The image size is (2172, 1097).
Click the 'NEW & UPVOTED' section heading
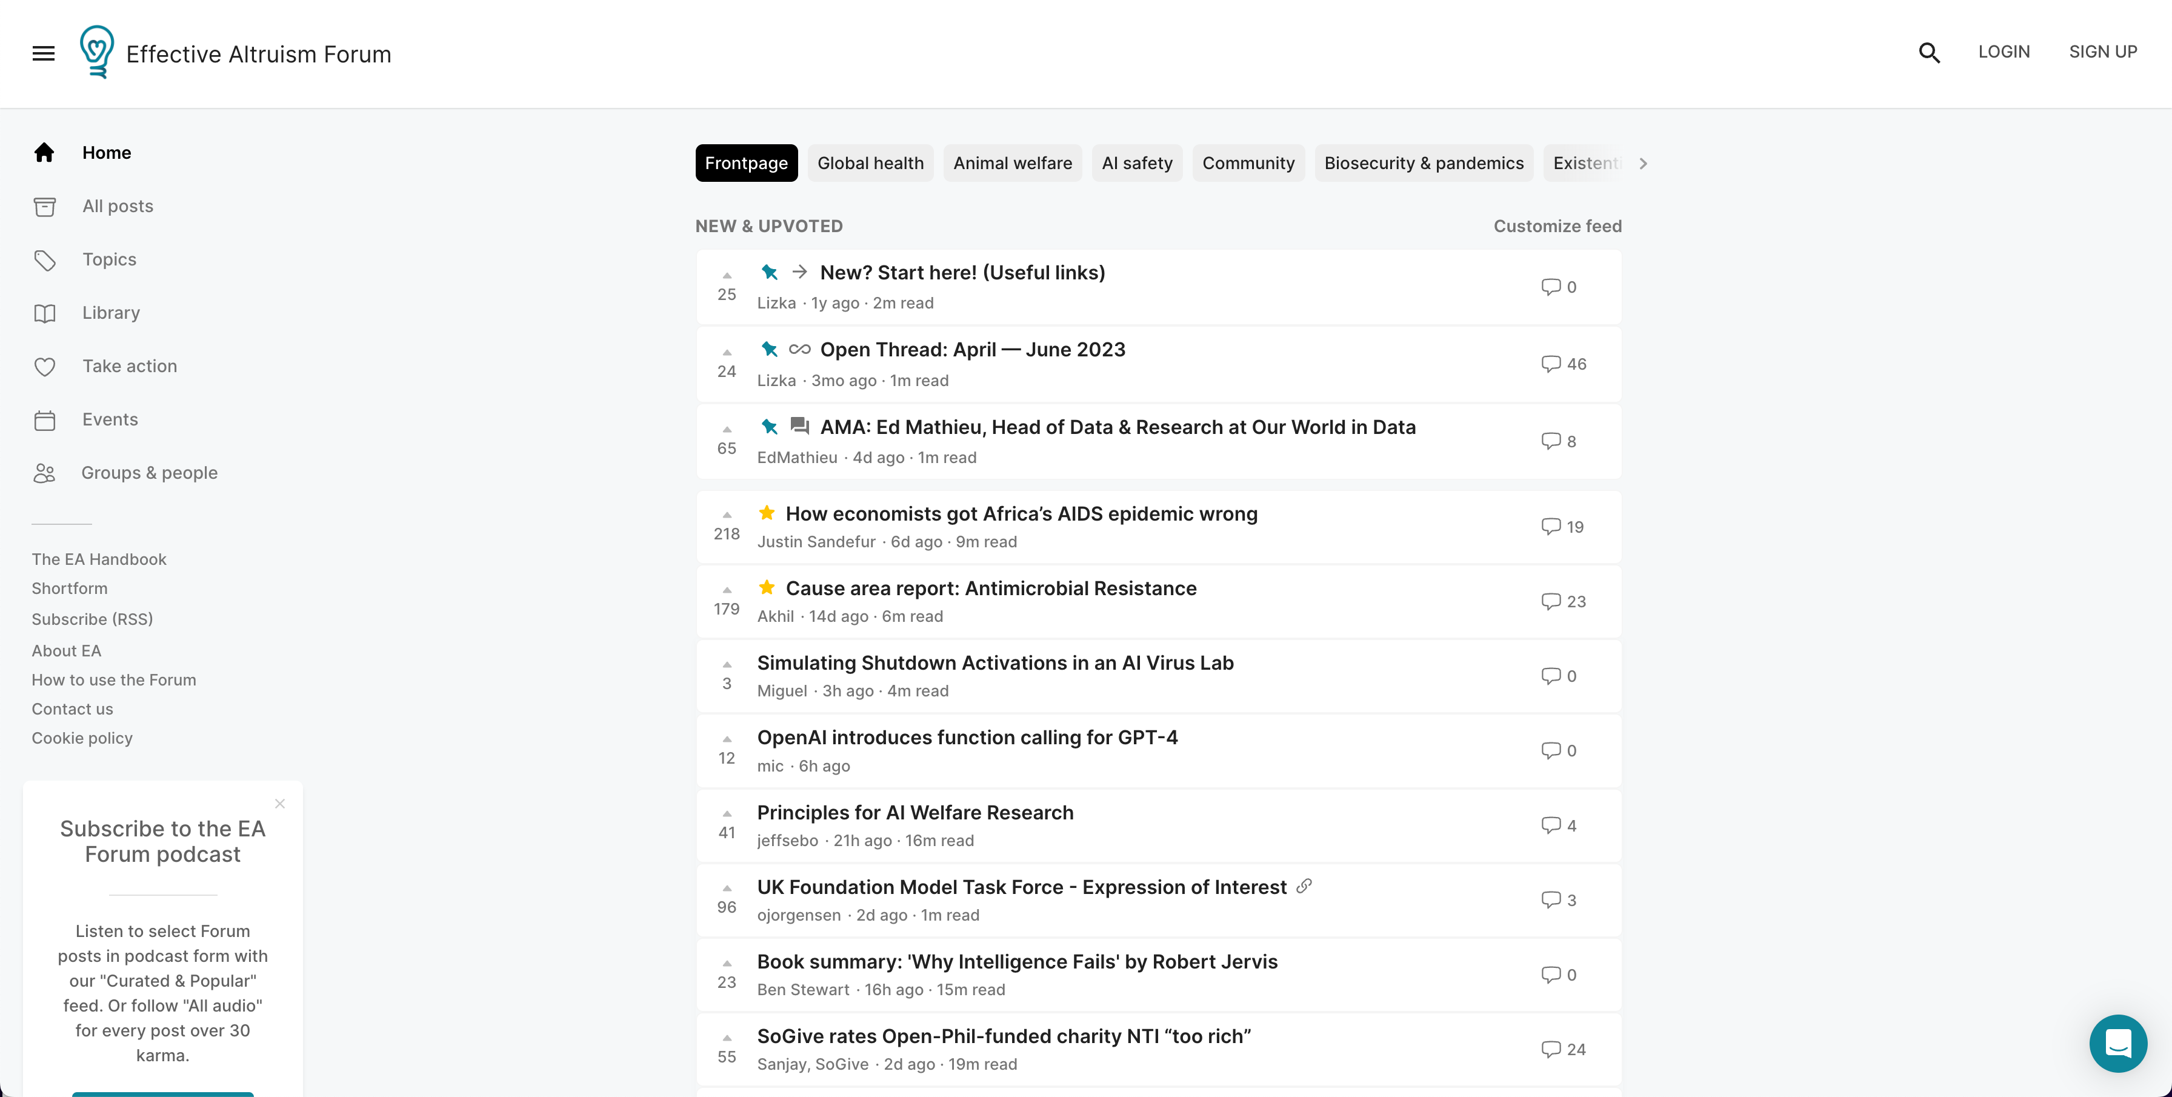pos(769,226)
